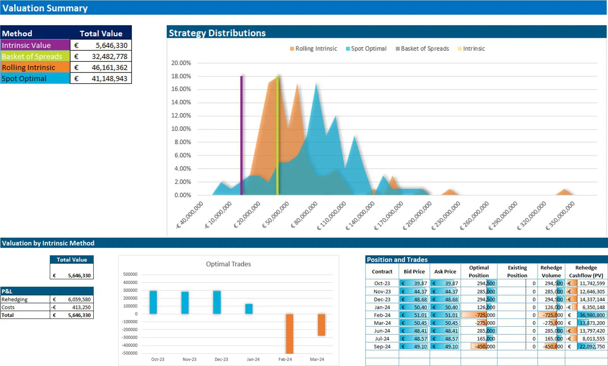The width and height of the screenshot is (608, 366).
Task: Click the Sep-24 contract cell
Action: click(382, 347)
